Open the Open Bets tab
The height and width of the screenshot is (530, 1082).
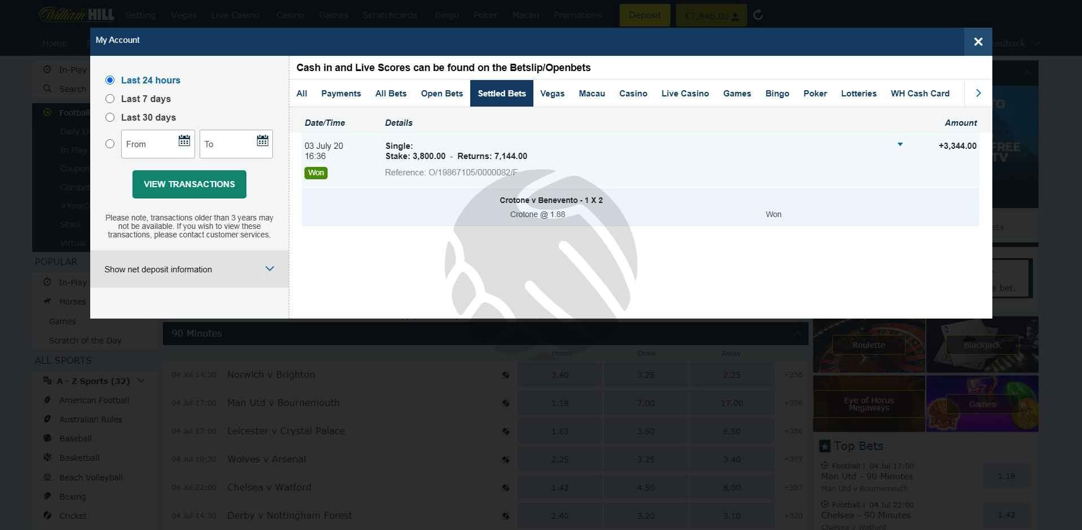coord(442,94)
